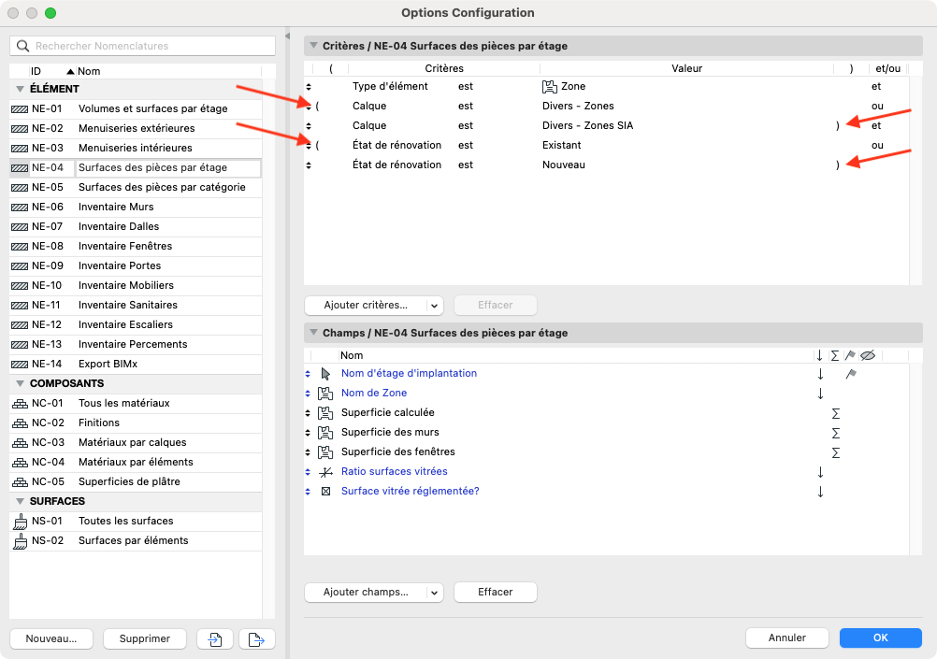
Task: Click the flag column header icon
Action: coord(850,355)
